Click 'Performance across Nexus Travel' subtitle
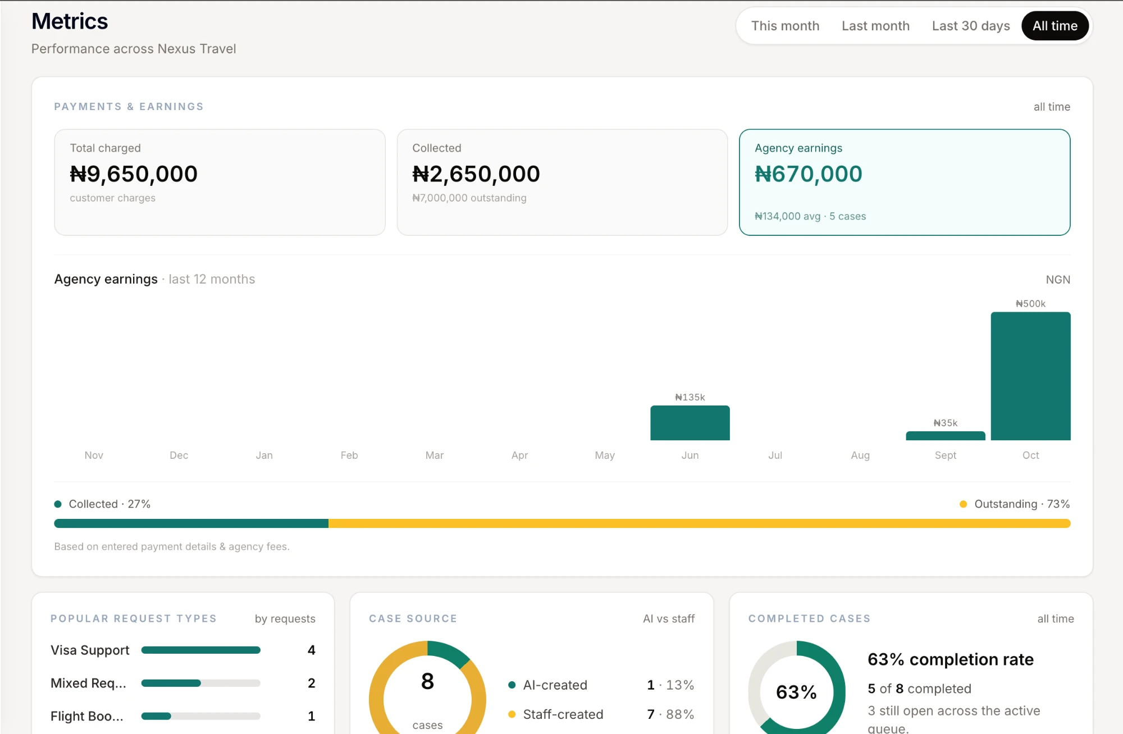The height and width of the screenshot is (734, 1123). [x=134, y=49]
